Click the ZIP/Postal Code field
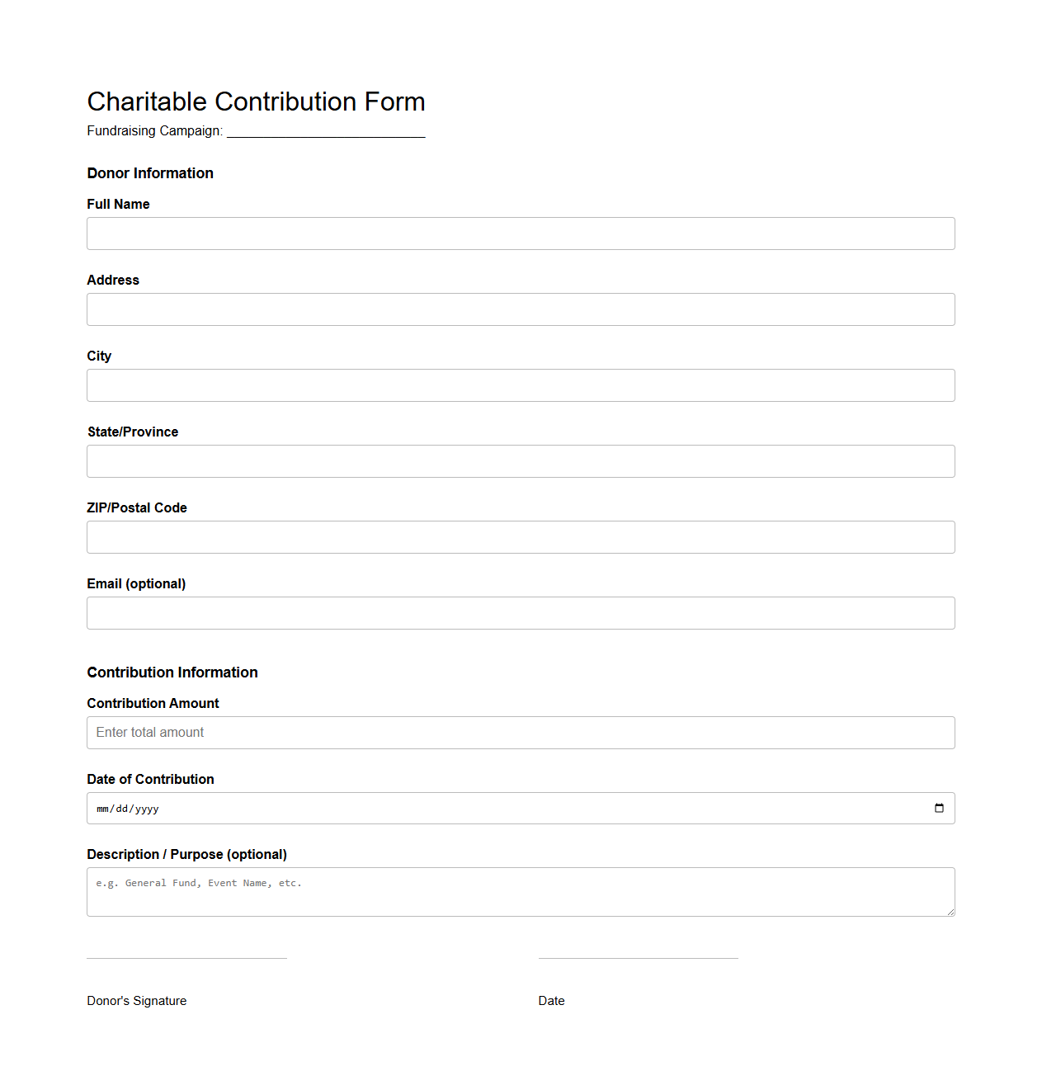Viewport: 1042px width, 1090px height. coord(521,537)
